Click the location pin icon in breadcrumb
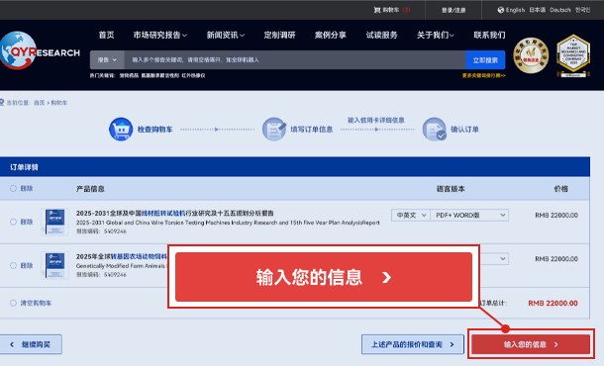The image size is (604, 366). coord(2,102)
